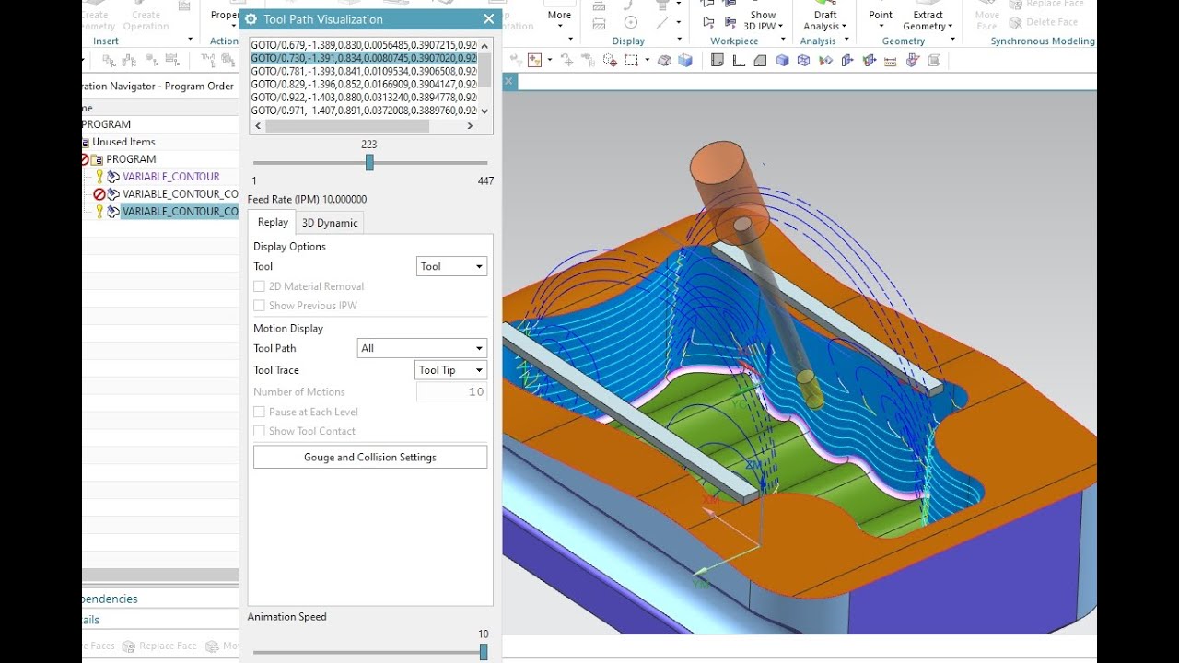The width and height of the screenshot is (1179, 663).
Task: Click the Replace Face icon in the bottom bar
Action: (x=129, y=646)
